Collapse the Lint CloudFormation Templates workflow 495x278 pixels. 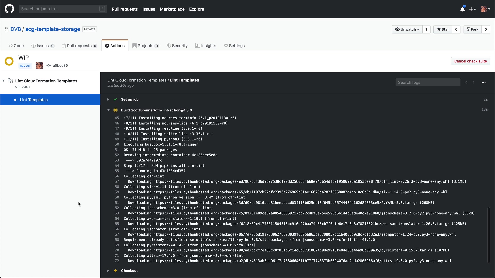tap(4, 81)
